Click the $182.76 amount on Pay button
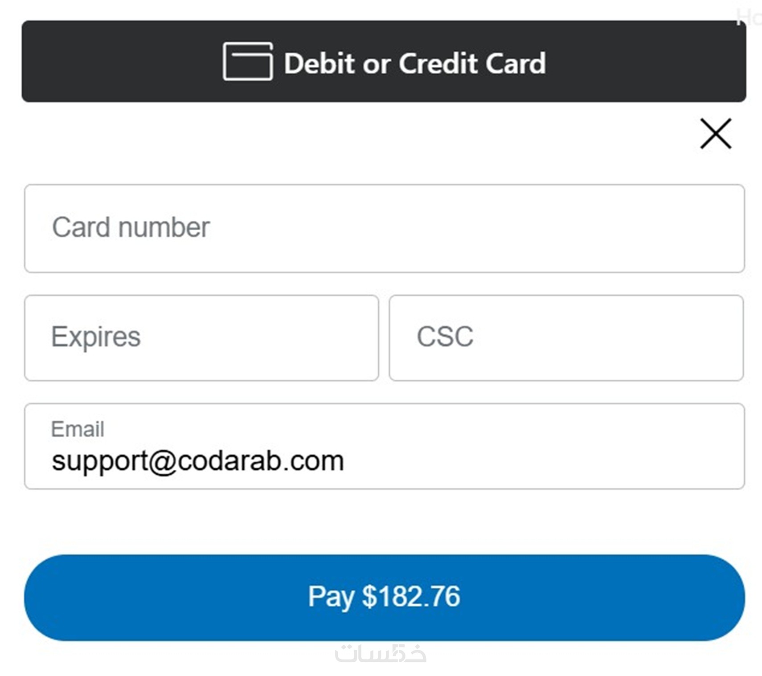The height and width of the screenshot is (676, 762). pos(411,596)
